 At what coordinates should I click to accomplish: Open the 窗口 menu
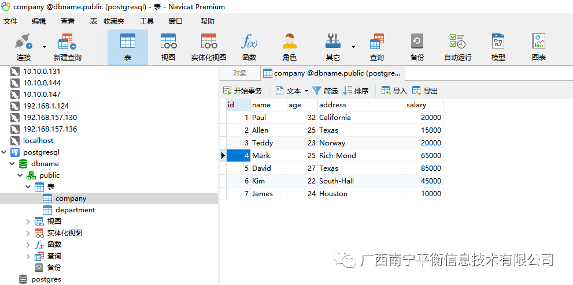click(x=175, y=21)
